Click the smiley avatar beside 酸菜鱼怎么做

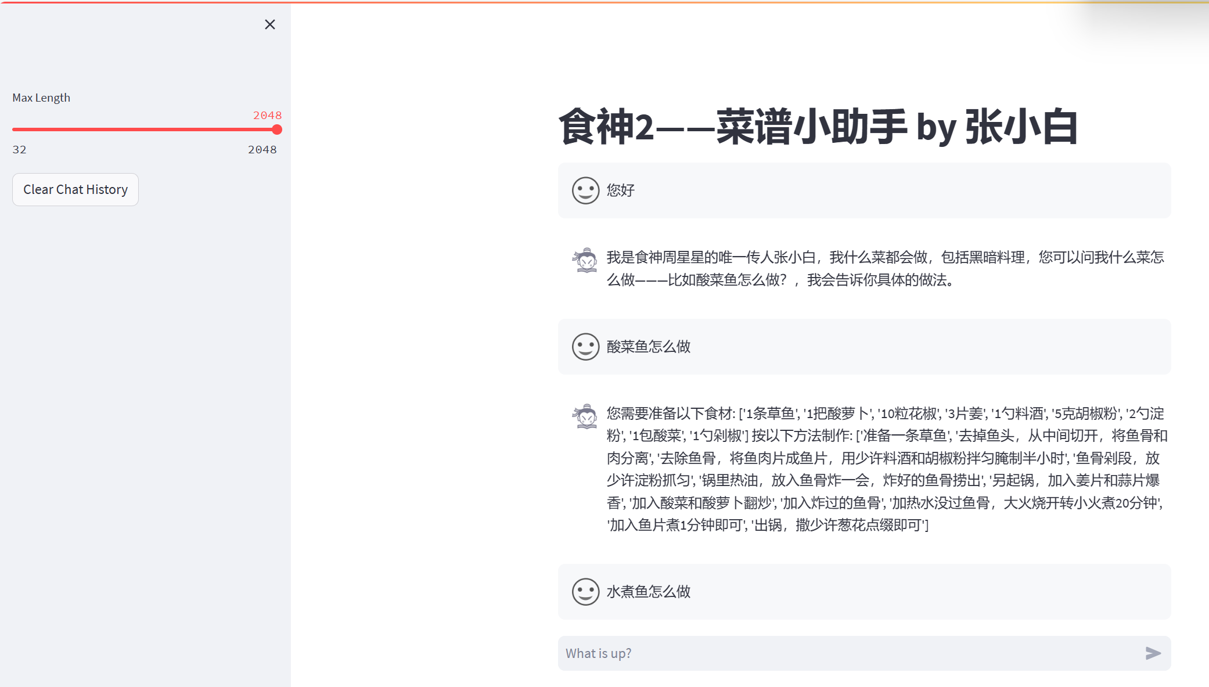pyautogui.click(x=585, y=347)
